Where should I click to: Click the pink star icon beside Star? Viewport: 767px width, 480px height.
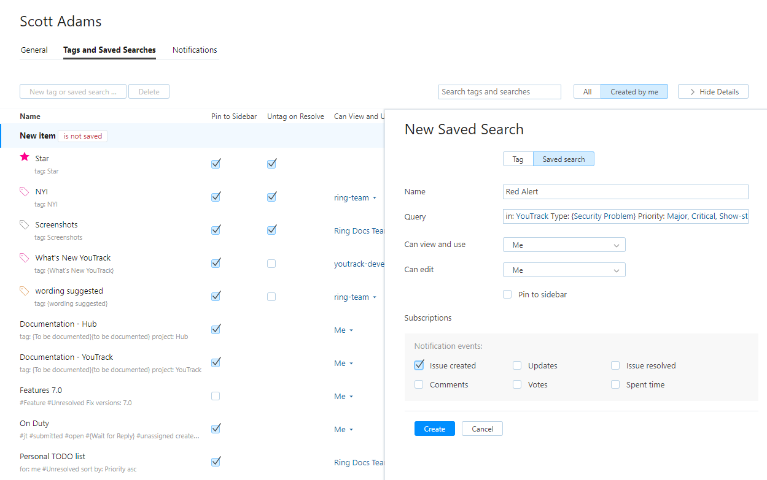pyautogui.click(x=25, y=158)
